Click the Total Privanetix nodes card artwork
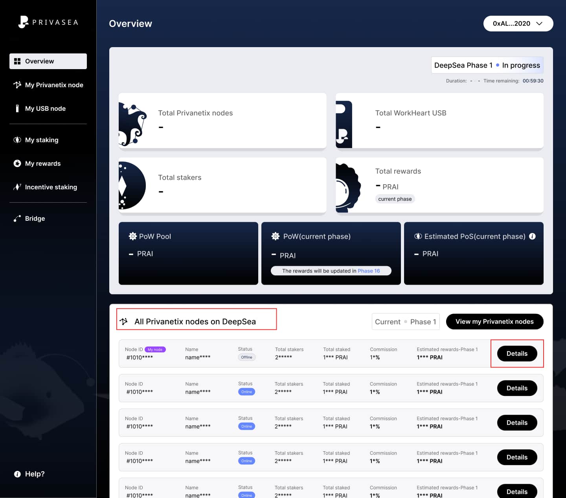 pos(133,124)
